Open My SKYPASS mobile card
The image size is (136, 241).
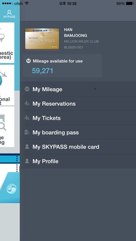[x=78, y=146]
